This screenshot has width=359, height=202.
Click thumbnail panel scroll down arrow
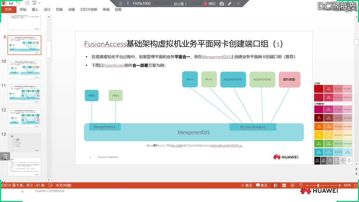(49, 180)
